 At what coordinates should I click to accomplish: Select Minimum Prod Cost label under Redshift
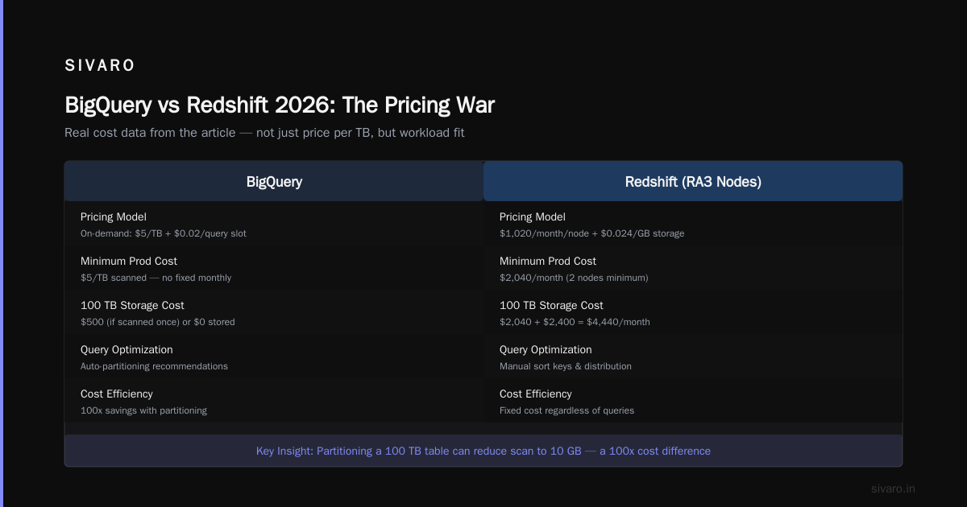[548, 262]
